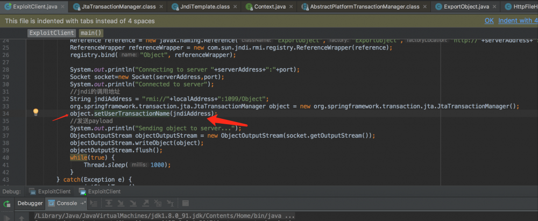
Task: Click the java icon on ExploitClient.java tab
Action: coord(7,7)
